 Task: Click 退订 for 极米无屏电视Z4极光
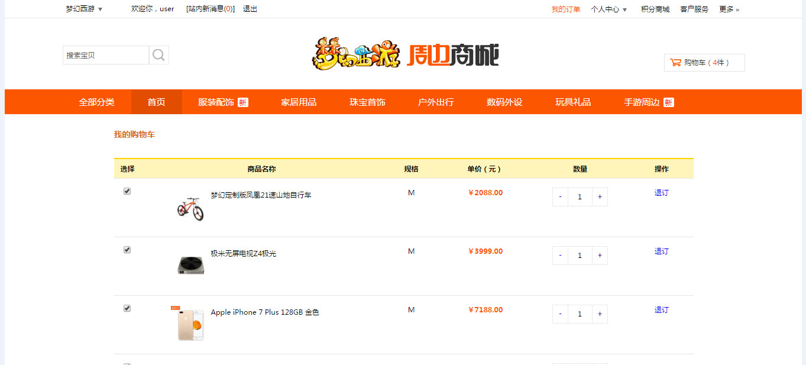[x=661, y=251]
